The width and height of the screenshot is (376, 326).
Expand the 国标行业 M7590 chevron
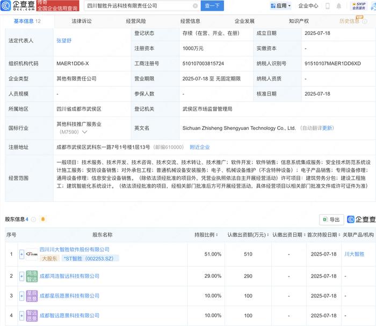pyautogui.click(x=85, y=132)
